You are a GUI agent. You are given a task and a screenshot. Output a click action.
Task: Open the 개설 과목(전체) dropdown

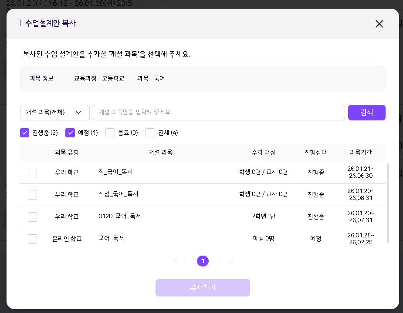point(55,113)
